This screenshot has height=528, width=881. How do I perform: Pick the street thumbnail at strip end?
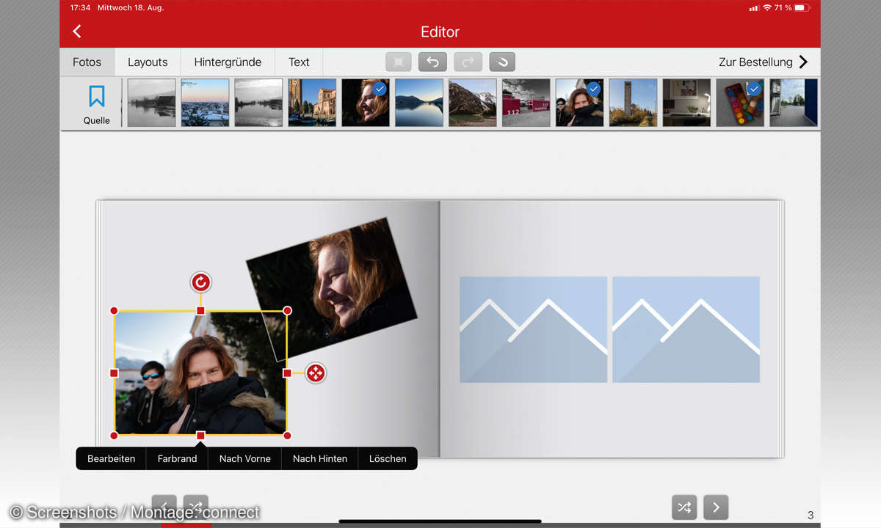point(794,103)
